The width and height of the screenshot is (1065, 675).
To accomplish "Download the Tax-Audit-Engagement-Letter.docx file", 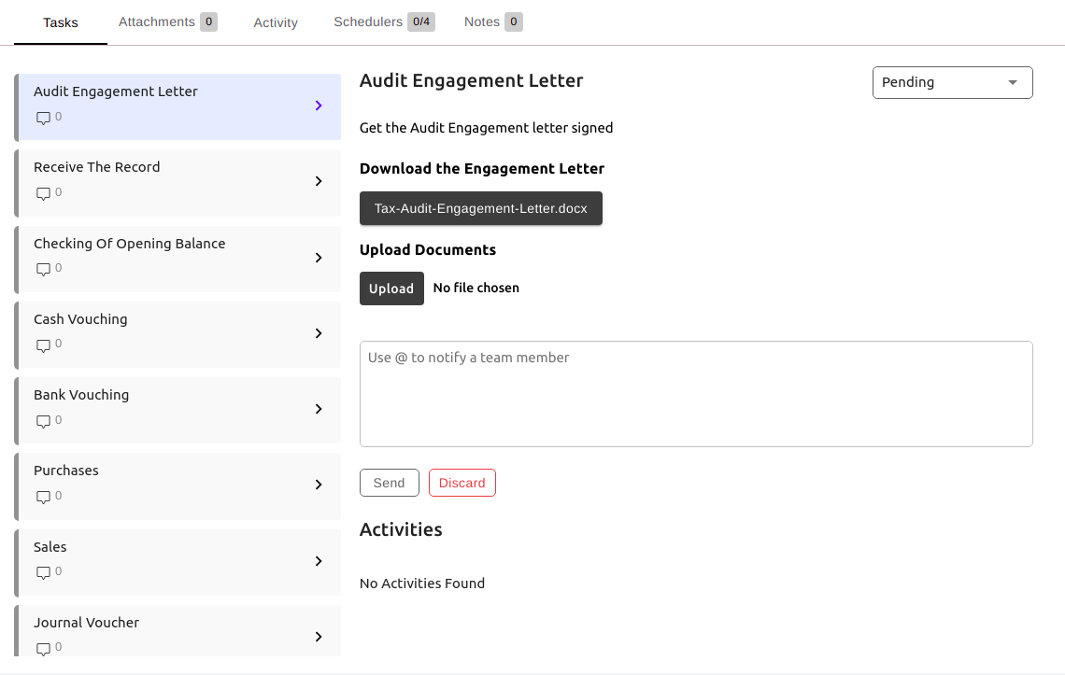I will coord(480,208).
